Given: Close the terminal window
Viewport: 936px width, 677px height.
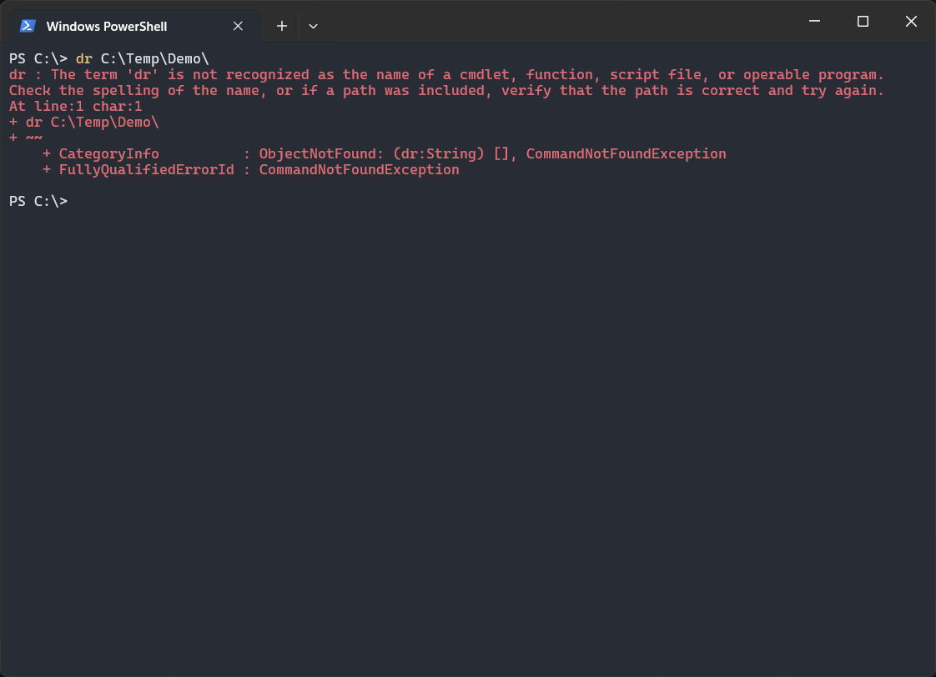Looking at the screenshot, I should point(912,22).
